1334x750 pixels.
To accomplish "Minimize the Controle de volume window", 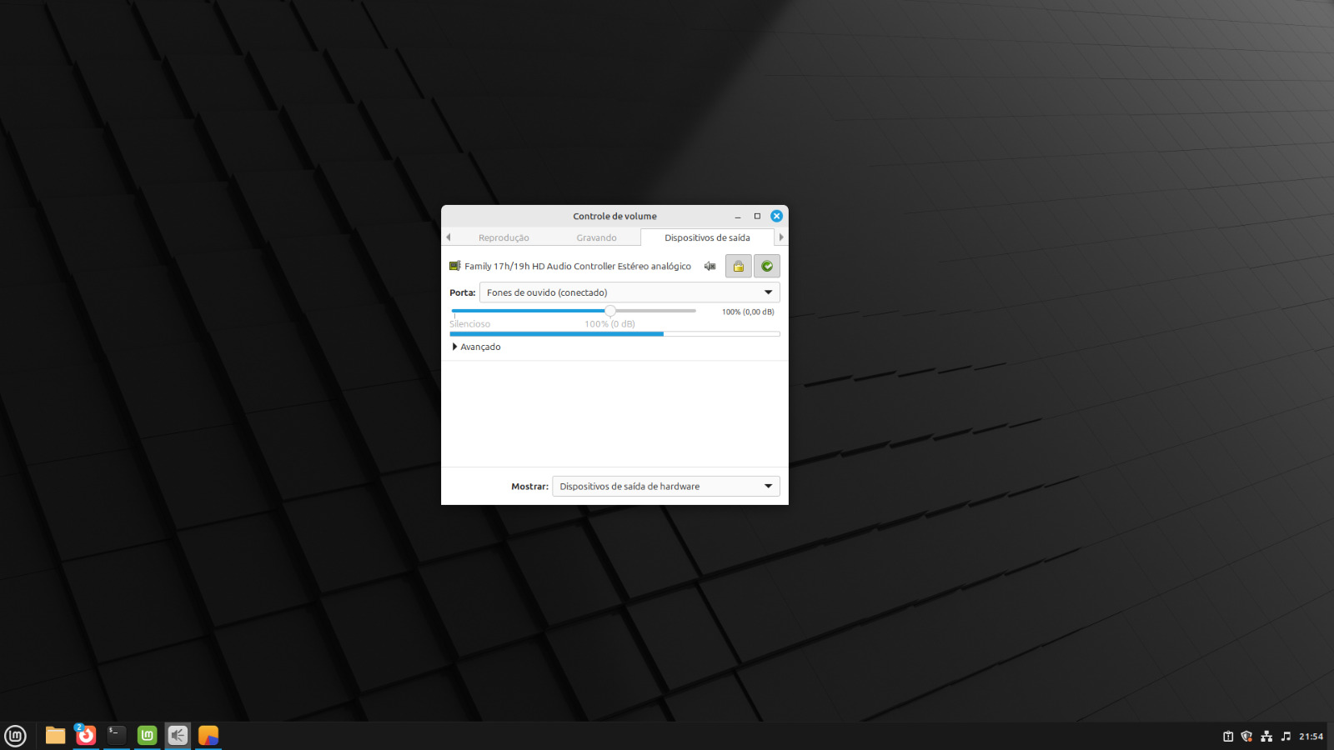I will (737, 216).
